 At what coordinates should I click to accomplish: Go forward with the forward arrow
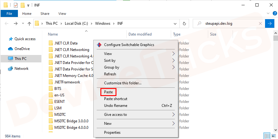pyautogui.click(x=16, y=23)
